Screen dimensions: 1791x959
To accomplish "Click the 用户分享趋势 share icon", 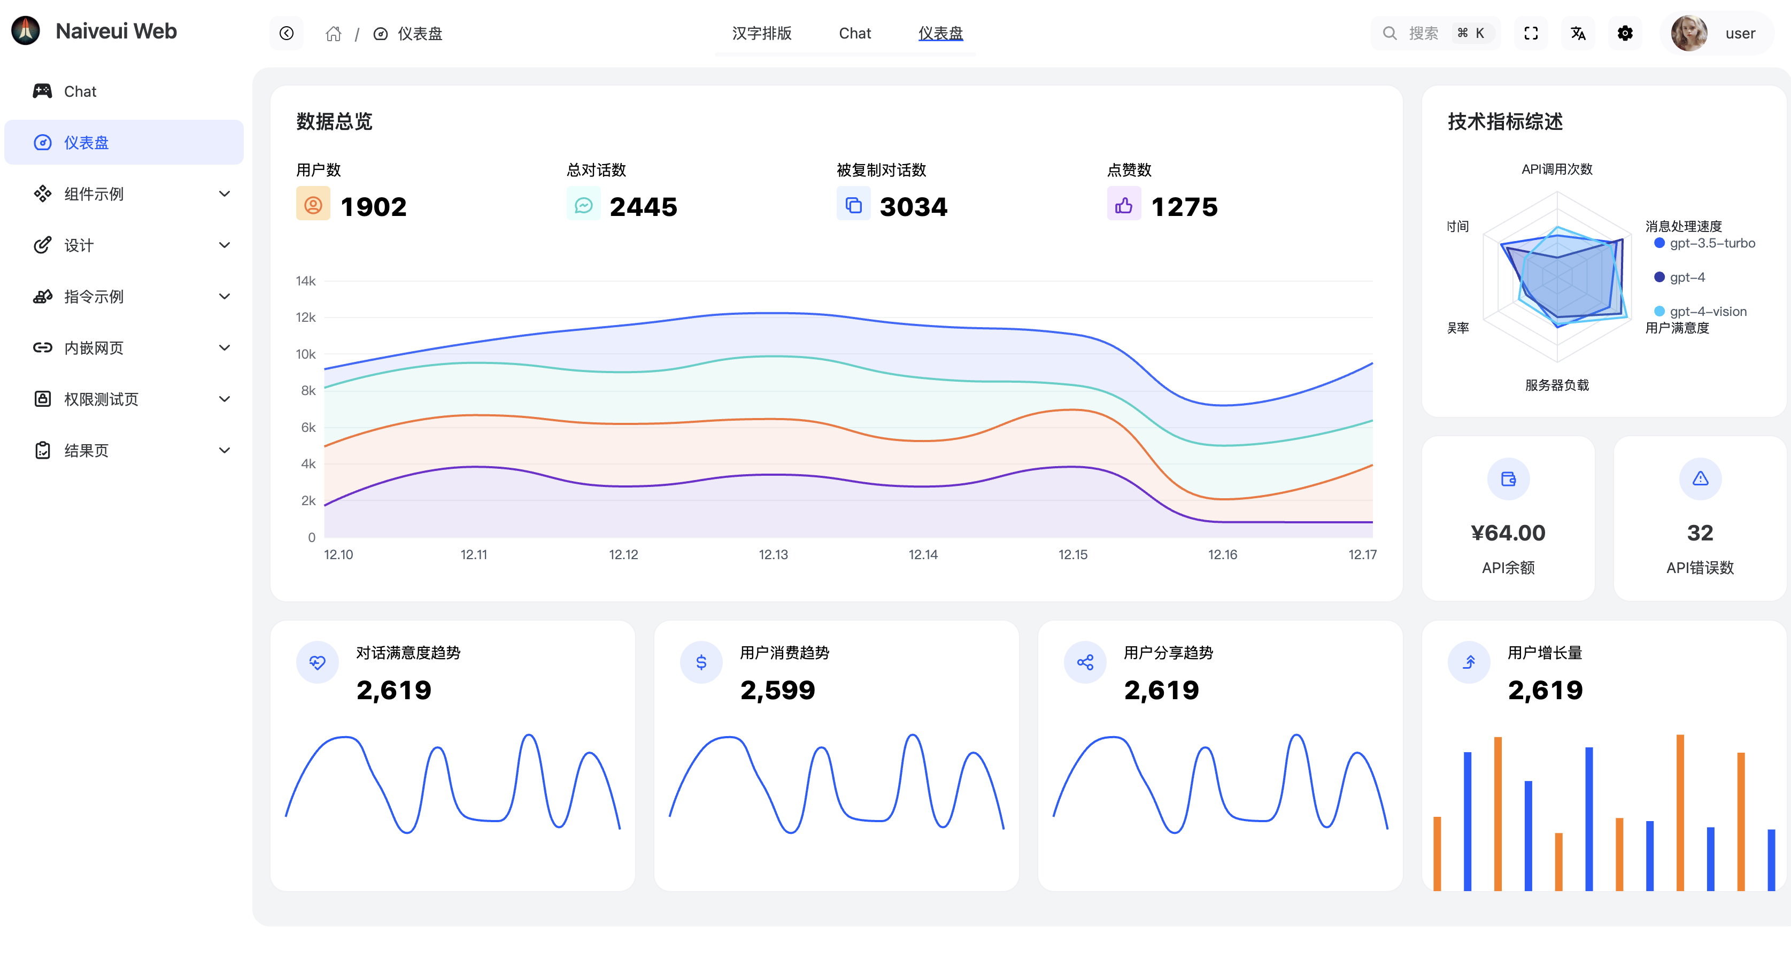I will (x=1085, y=662).
